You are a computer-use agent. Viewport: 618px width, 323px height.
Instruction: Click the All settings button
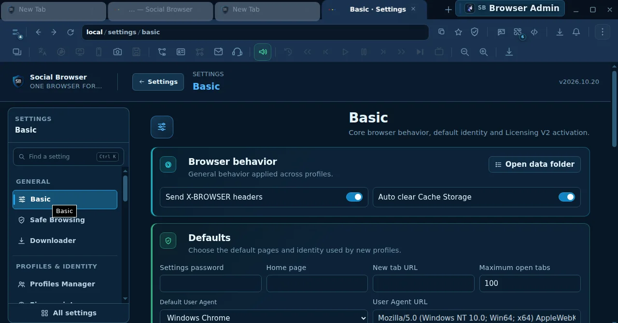point(69,313)
